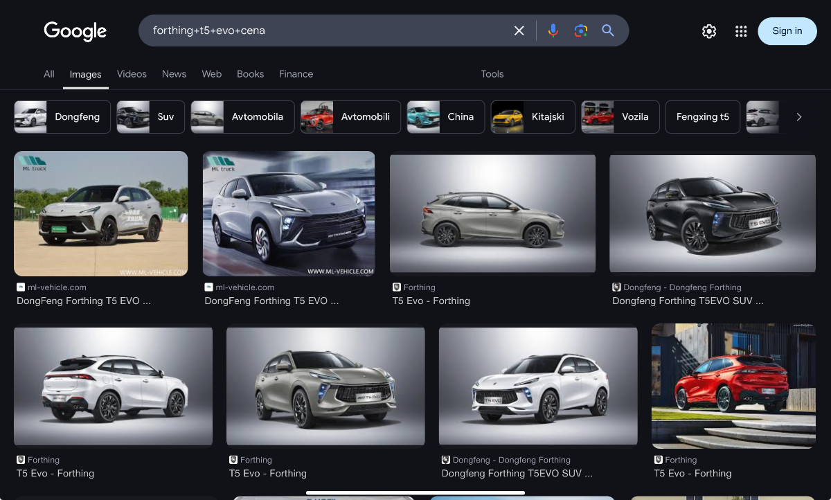Image resolution: width=831 pixels, height=500 pixels.
Task: Submit search with magnifier icon
Action: 608,30
